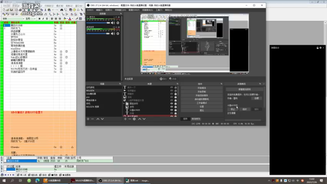Open source properties gear below the sources list
Image resolution: width=327 pixels, height=184 pixels.
(x=134, y=119)
